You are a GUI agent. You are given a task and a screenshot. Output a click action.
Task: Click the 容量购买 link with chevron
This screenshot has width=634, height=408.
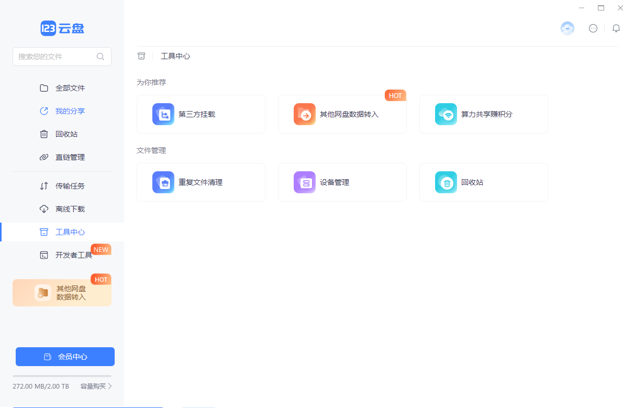tap(96, 386)
